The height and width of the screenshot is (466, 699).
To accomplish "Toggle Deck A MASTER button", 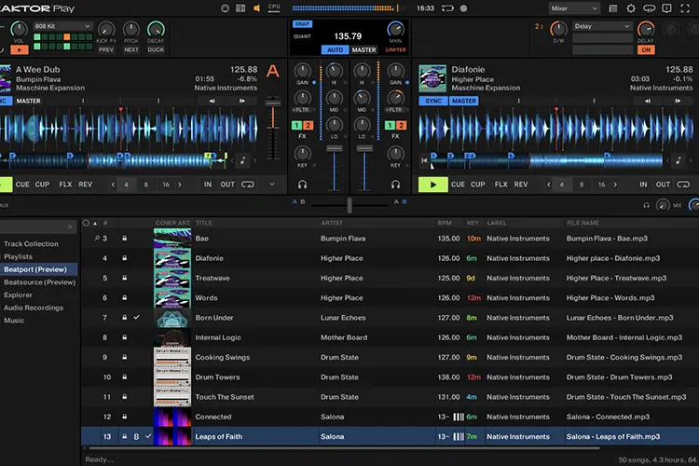I will coord(29,102).
